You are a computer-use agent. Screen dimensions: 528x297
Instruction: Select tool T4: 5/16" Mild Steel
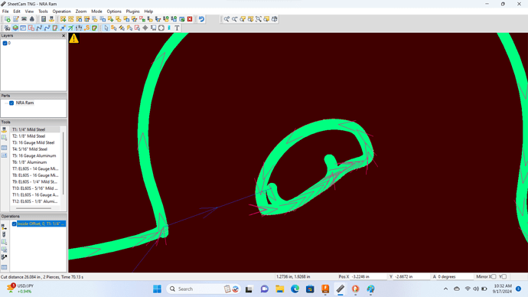35,149
